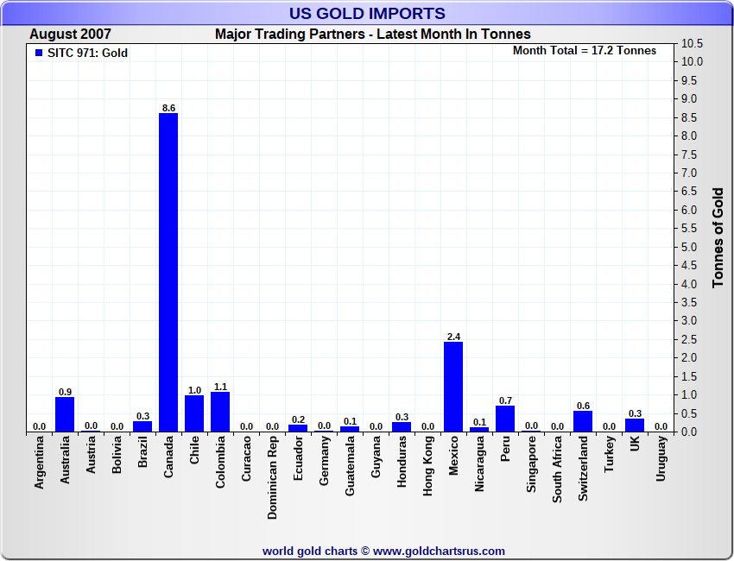
Task: Click the www.goldchartsrus.com footer link
Action: click(439, 551)
